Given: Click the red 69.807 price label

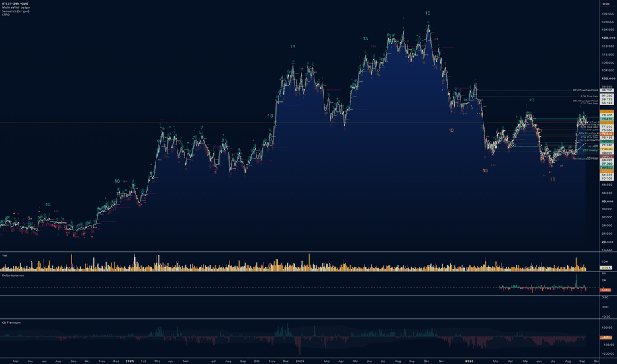Looking at the screenshot, I should (607, 157).
